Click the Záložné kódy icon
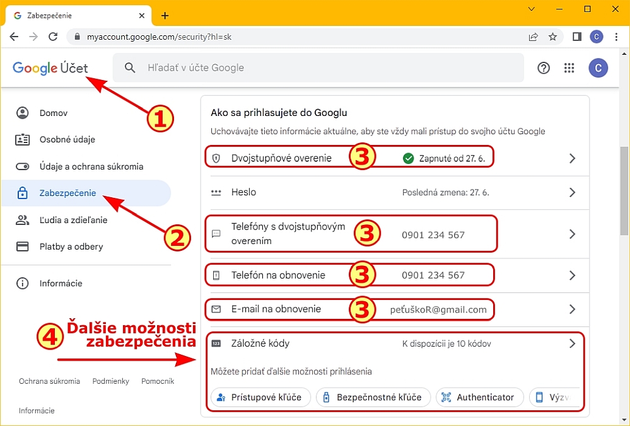 click(216, 343)
